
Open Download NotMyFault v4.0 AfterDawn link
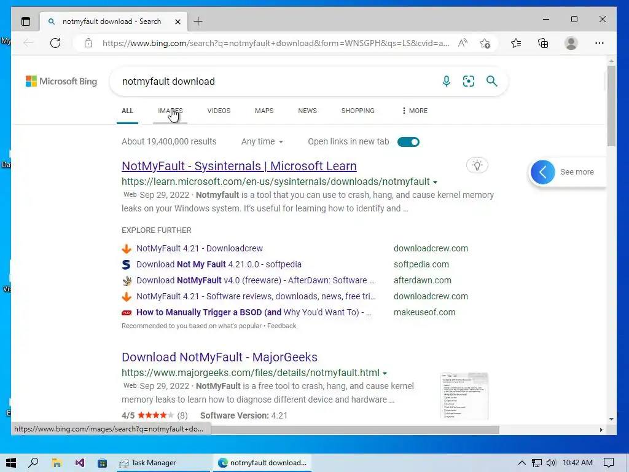click(x=256, y=280)
